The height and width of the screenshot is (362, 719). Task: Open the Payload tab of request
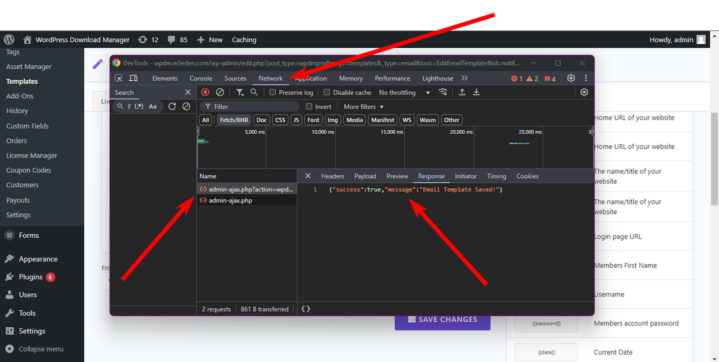point(365,176)
